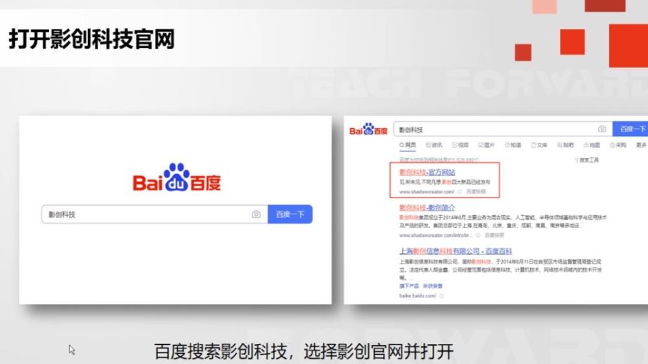Click the camera icon in the results page search field
This screenshot has width=648, height=364.
point(602,130)
